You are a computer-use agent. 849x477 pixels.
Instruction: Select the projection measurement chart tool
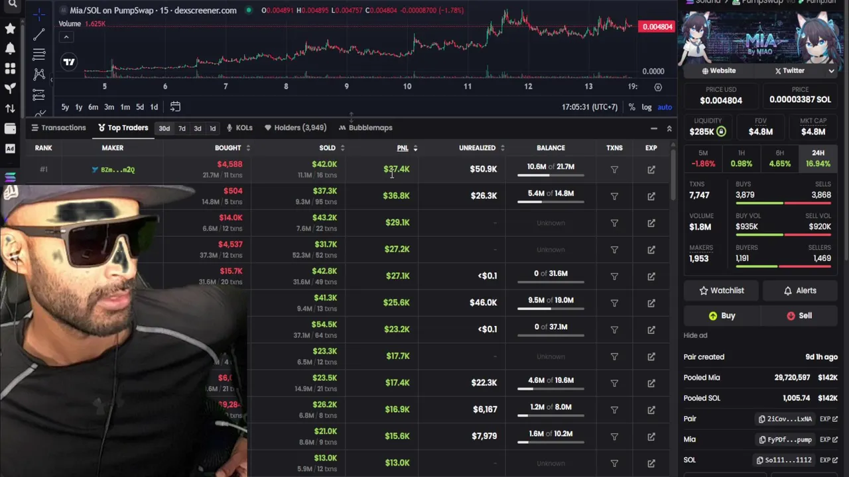[x=39, y=95]
